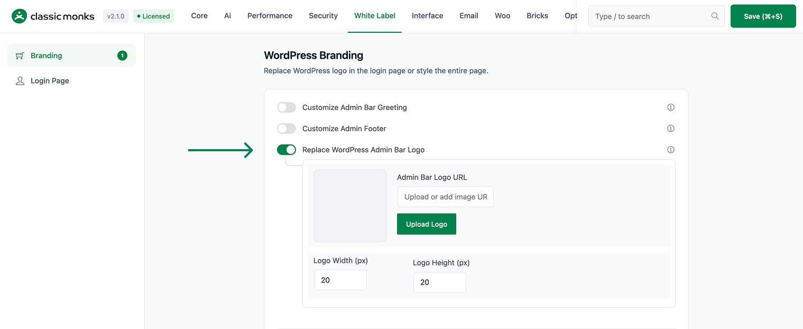803x329 pixels.
Task: Click the Customize Admin Footer label
Action: 344,129
